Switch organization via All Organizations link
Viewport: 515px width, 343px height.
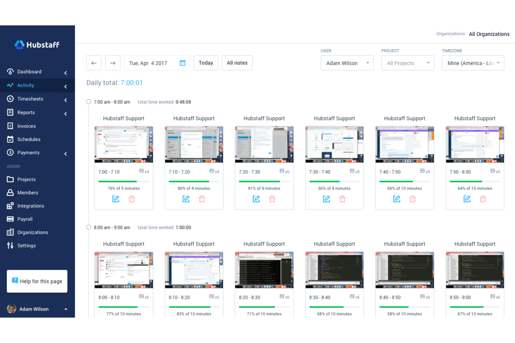(x=489, y=34)
